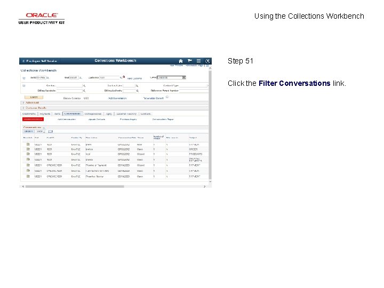The height and width of the screenshot is (288, 384).
Task: Click the Personalize Content link
Action: 153,98
